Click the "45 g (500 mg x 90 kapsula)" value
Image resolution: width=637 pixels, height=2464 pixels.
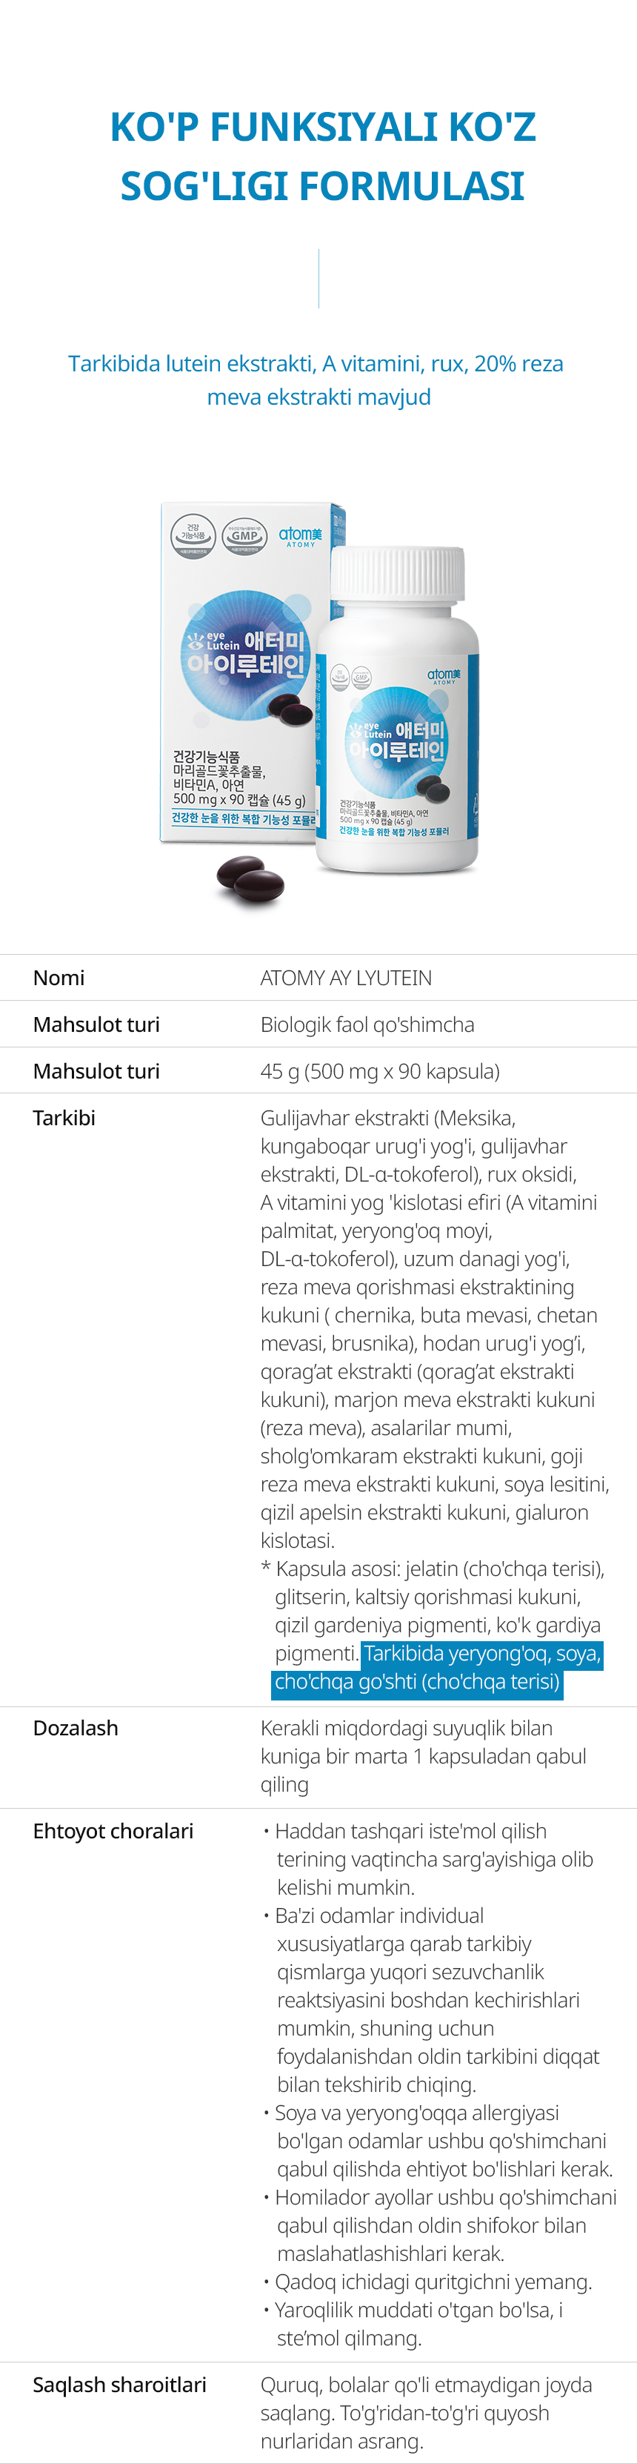click(x=380, y=1071)
